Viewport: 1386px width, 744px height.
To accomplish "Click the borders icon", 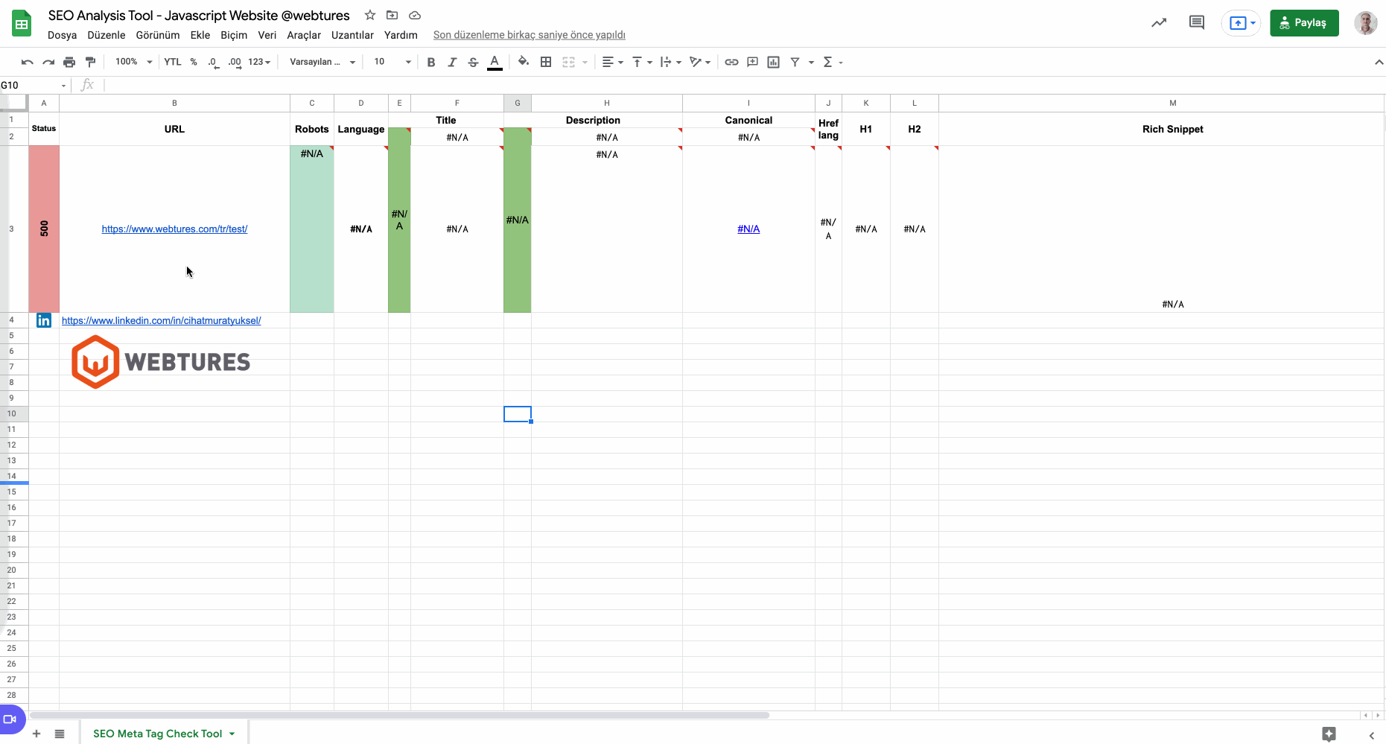I will [546, 62].
